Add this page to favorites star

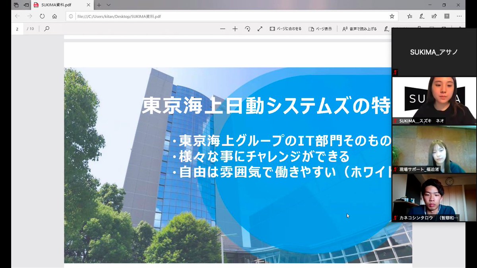[392, 16]
